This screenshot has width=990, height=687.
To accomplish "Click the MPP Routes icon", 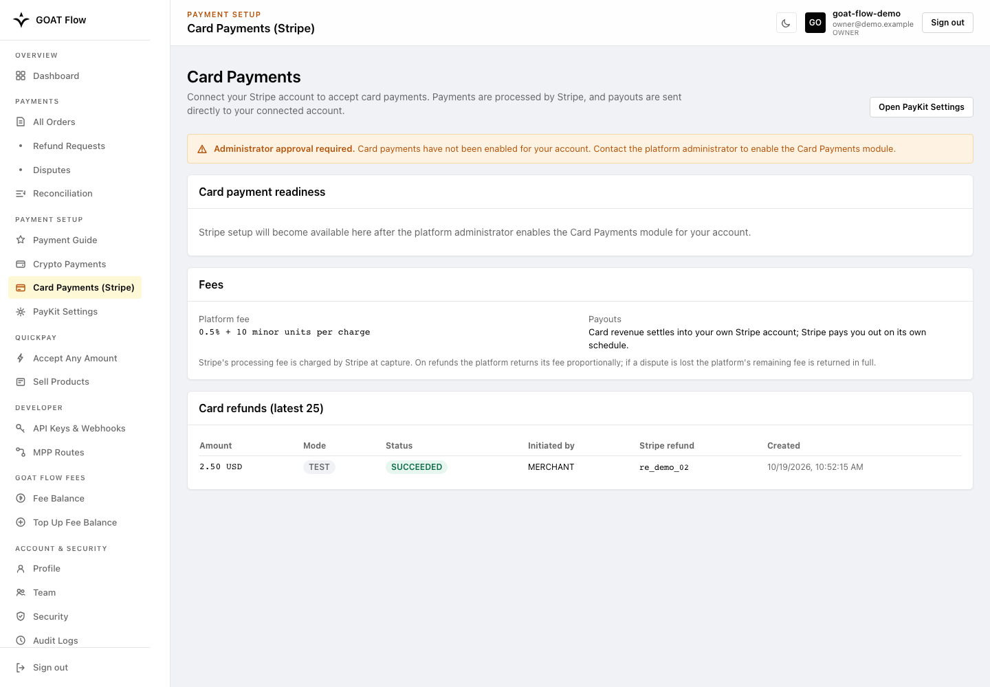I will click(x=21, y=453).
